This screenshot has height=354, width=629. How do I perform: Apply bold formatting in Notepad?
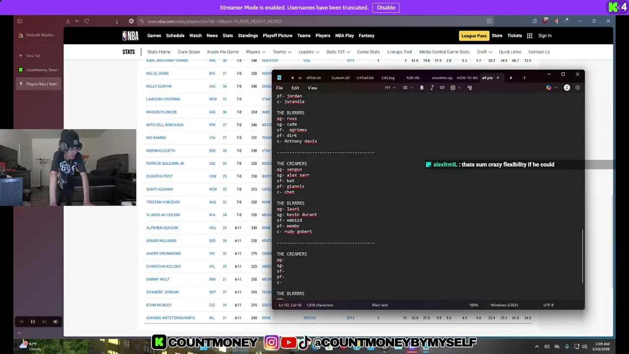tap(422, 88)
